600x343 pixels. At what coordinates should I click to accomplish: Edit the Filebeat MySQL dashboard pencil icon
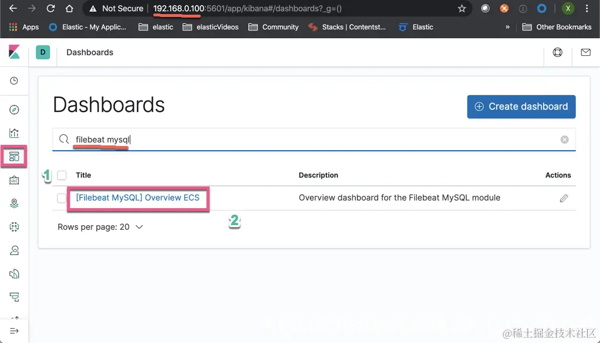564,198
